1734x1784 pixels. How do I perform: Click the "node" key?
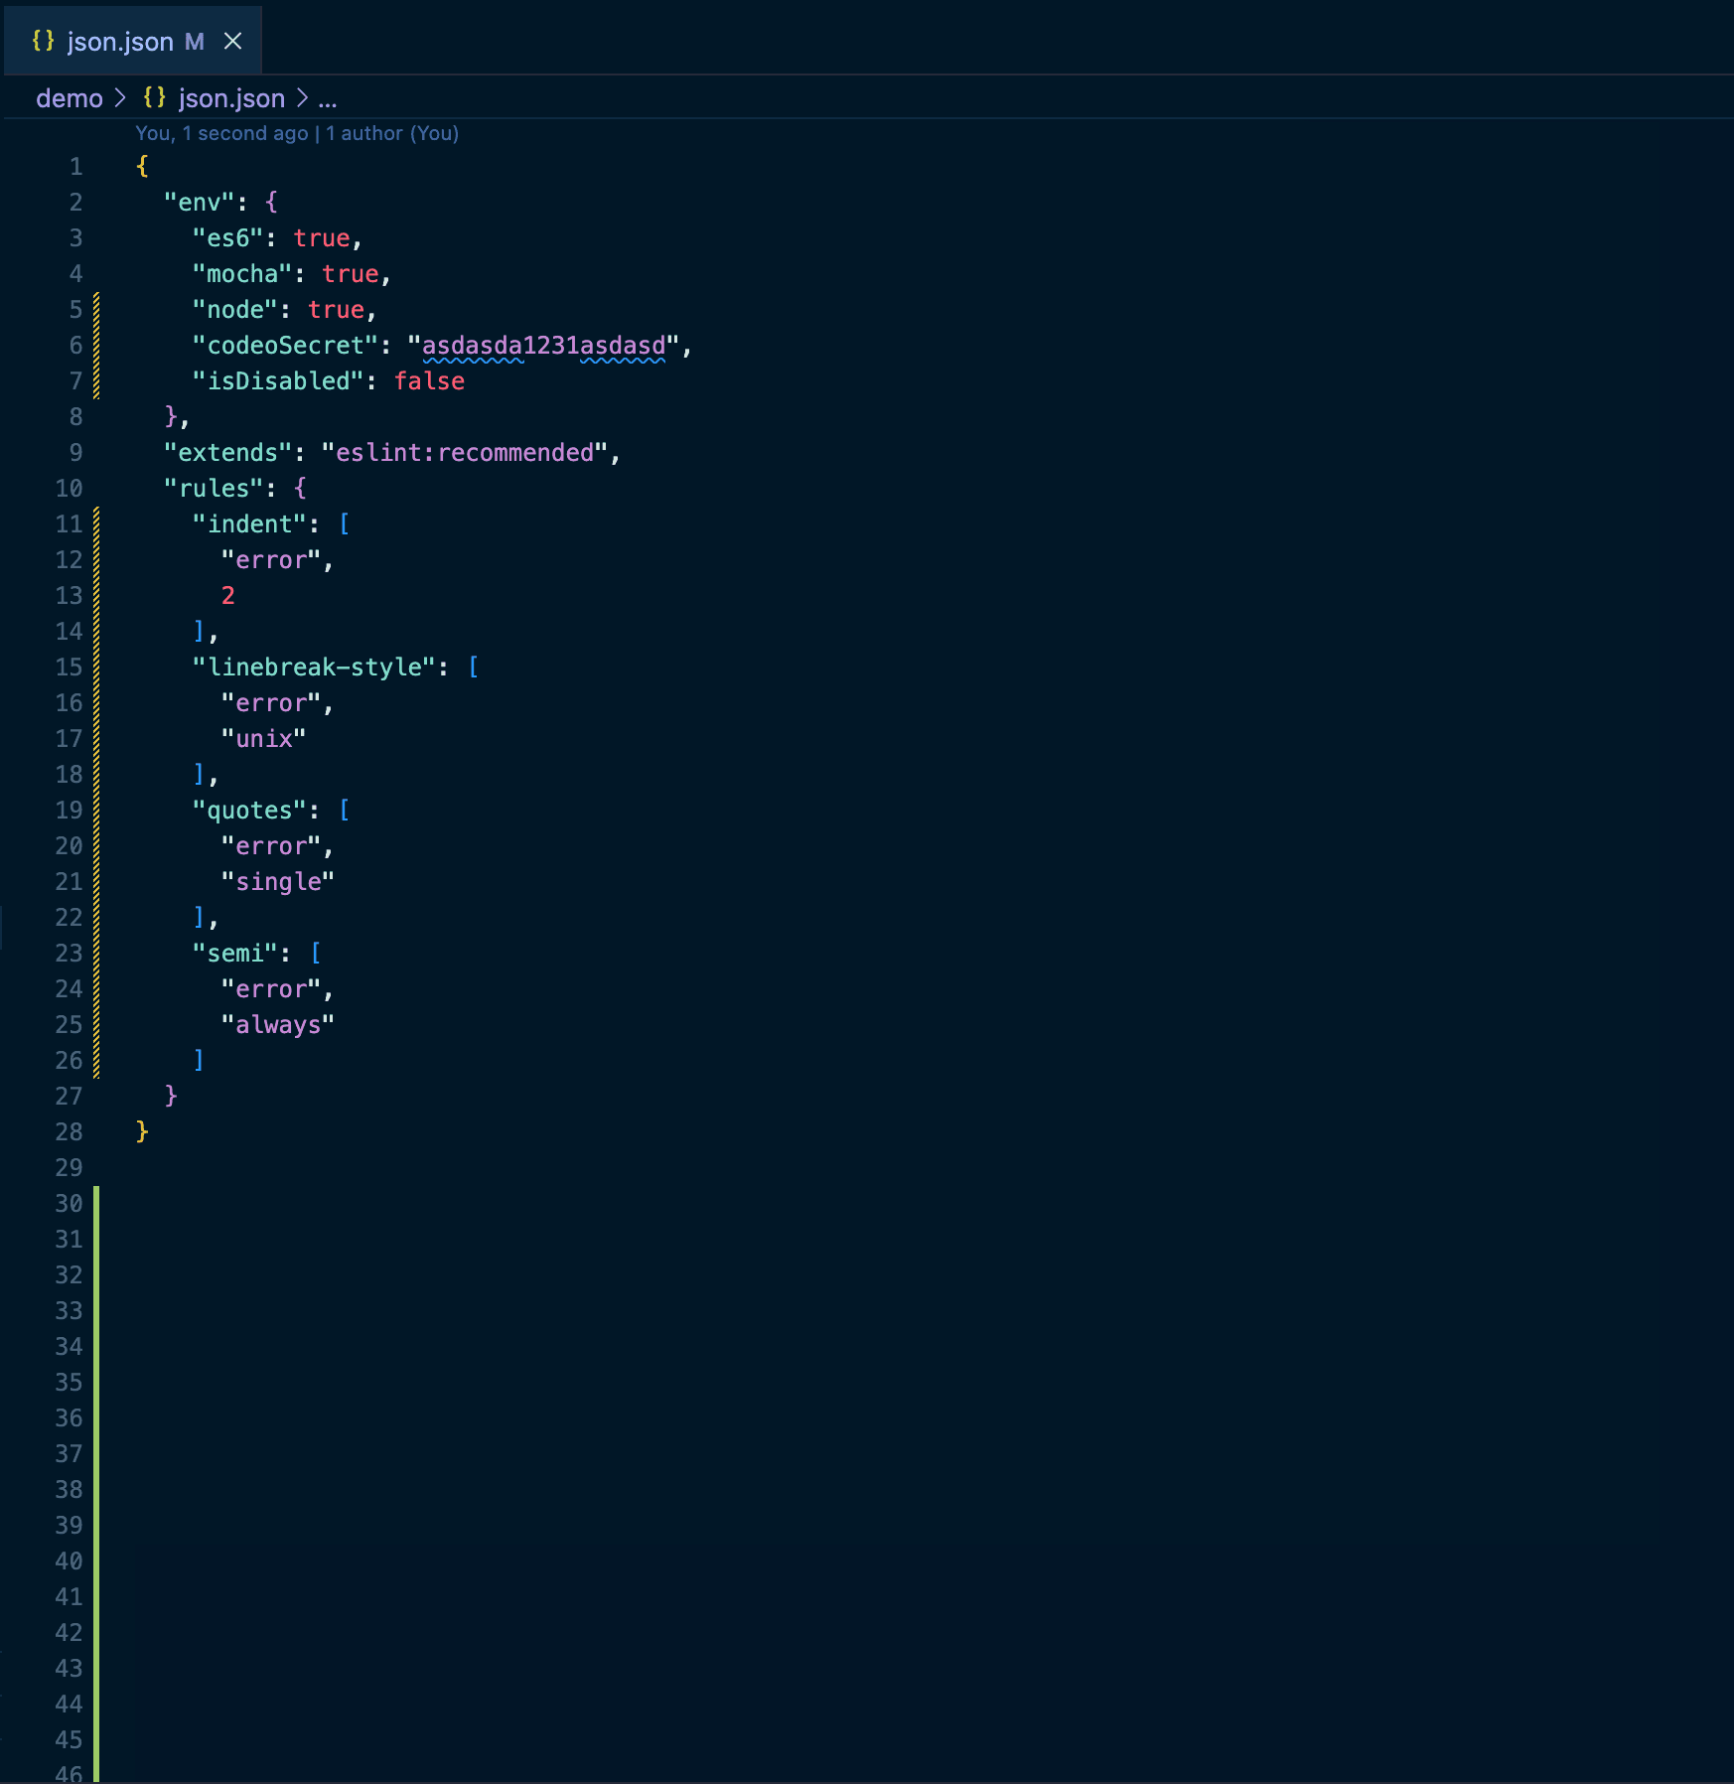coord(234,310)
